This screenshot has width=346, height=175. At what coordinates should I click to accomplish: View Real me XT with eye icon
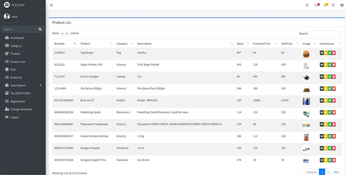pyautogui.click(x=326, y=100)
